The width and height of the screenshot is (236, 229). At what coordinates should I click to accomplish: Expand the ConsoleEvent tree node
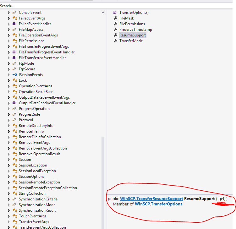(x=9, y=13)
